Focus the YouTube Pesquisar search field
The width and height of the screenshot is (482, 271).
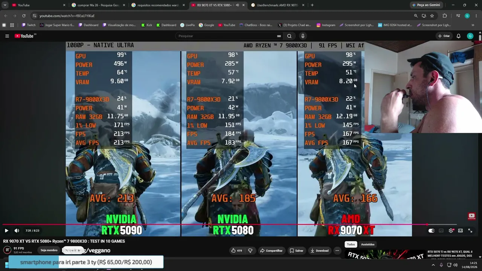226,36
